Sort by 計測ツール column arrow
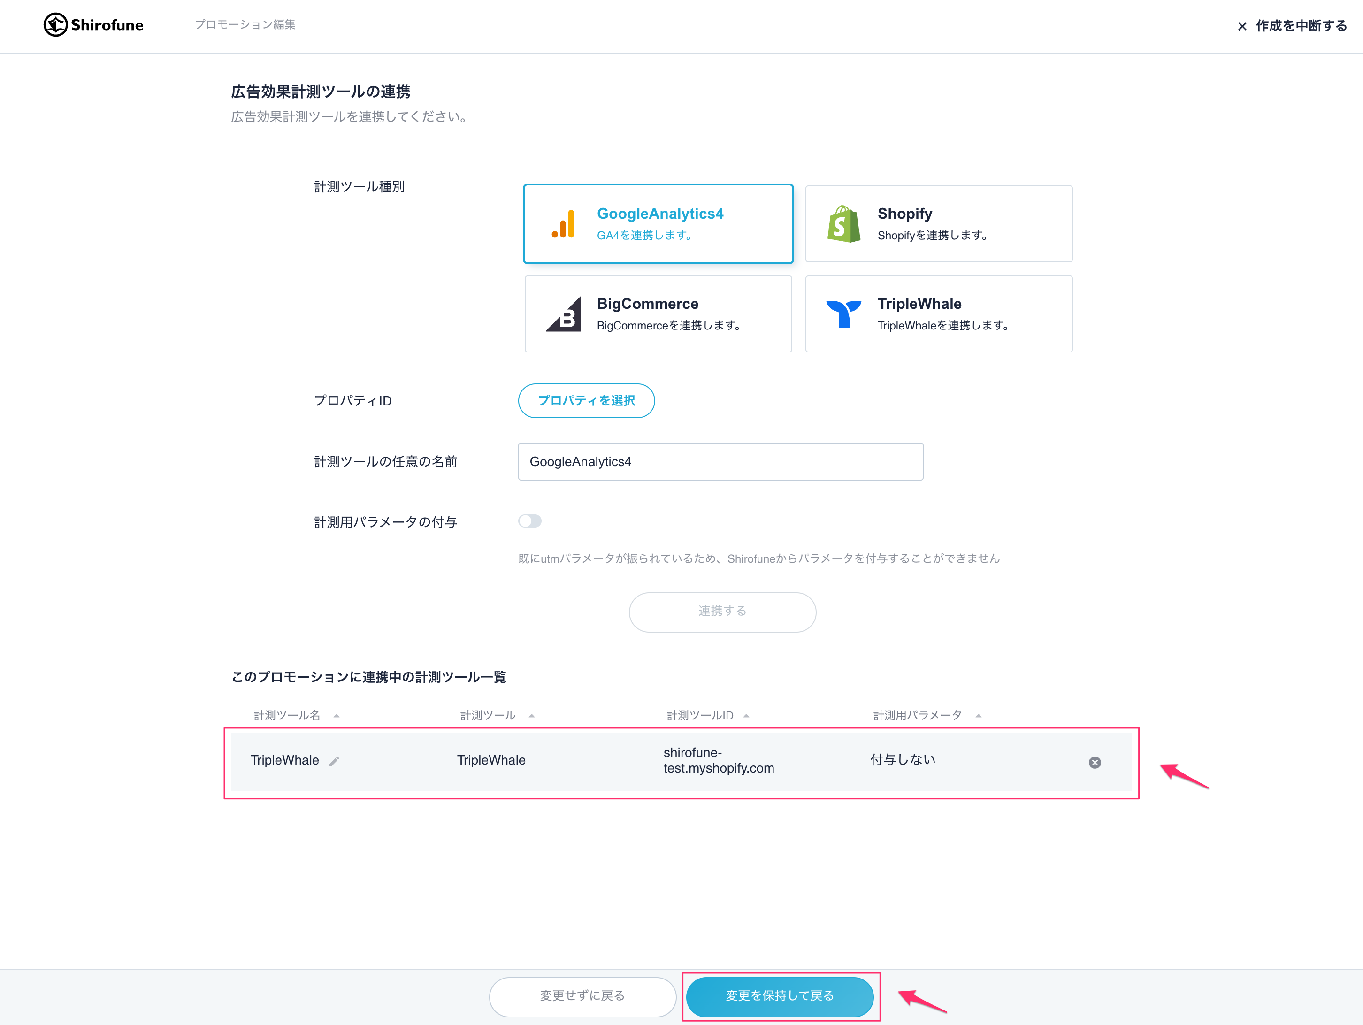 (x=532, y=716)
